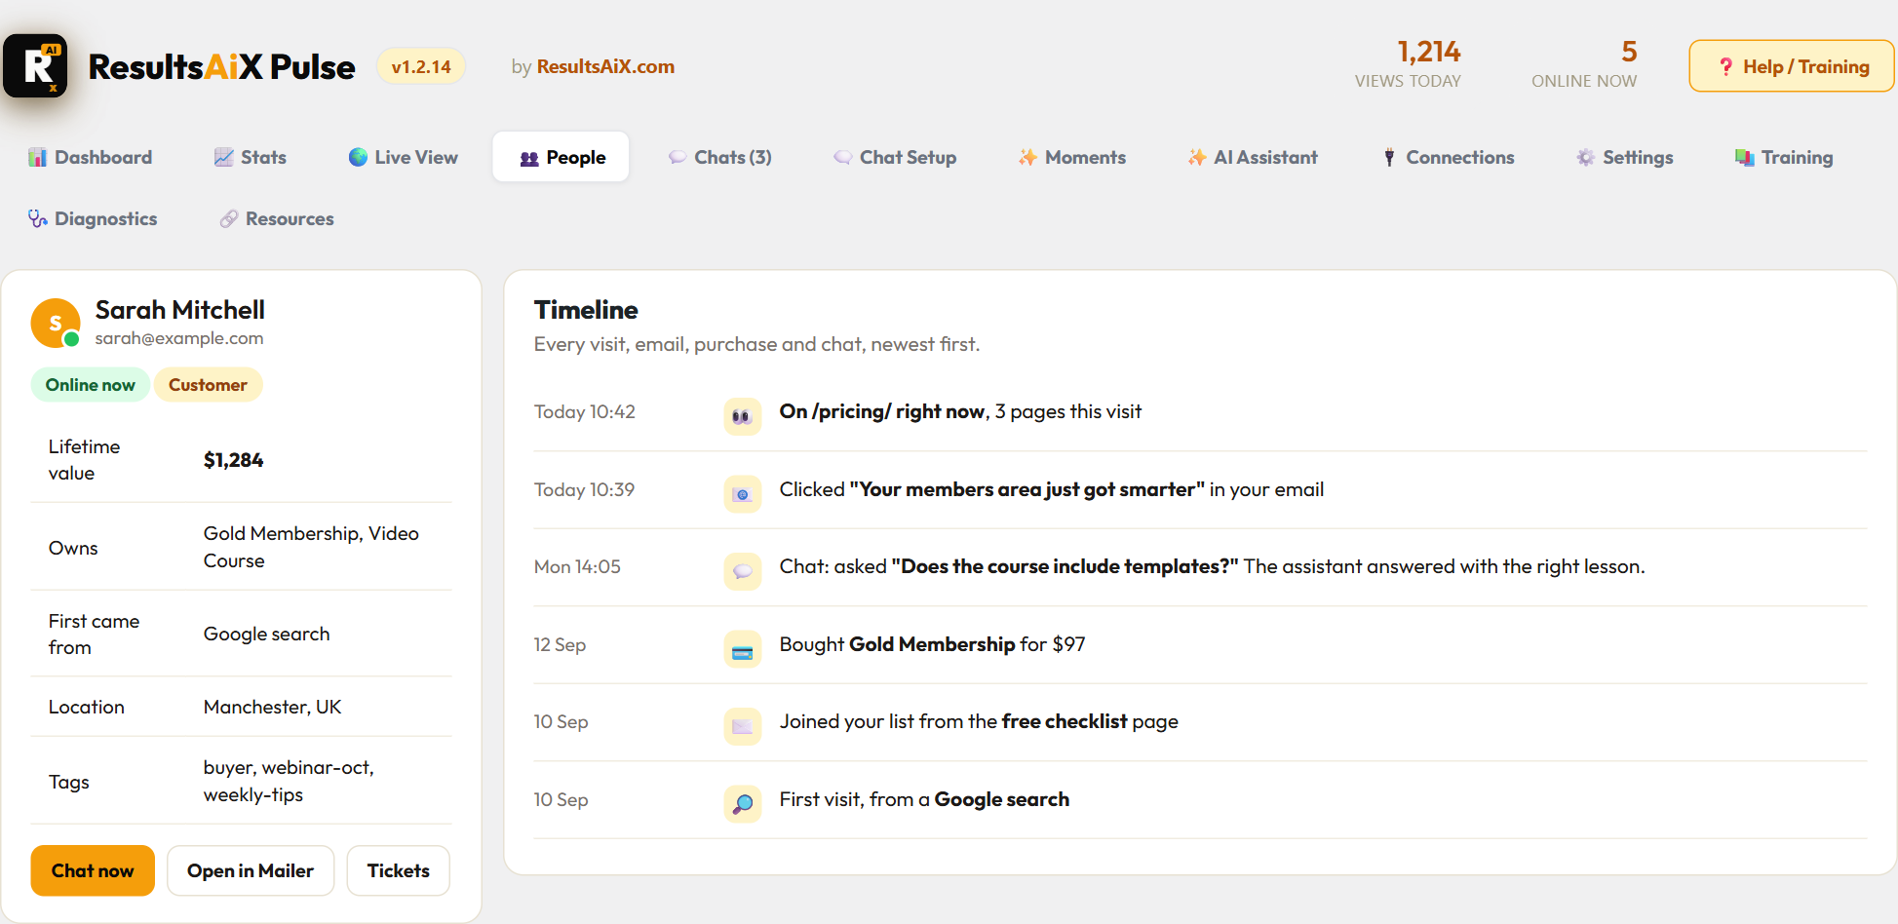1898x924 pixels.
Task: Switch to the Stats tab
Action: [x=251, y=157]
